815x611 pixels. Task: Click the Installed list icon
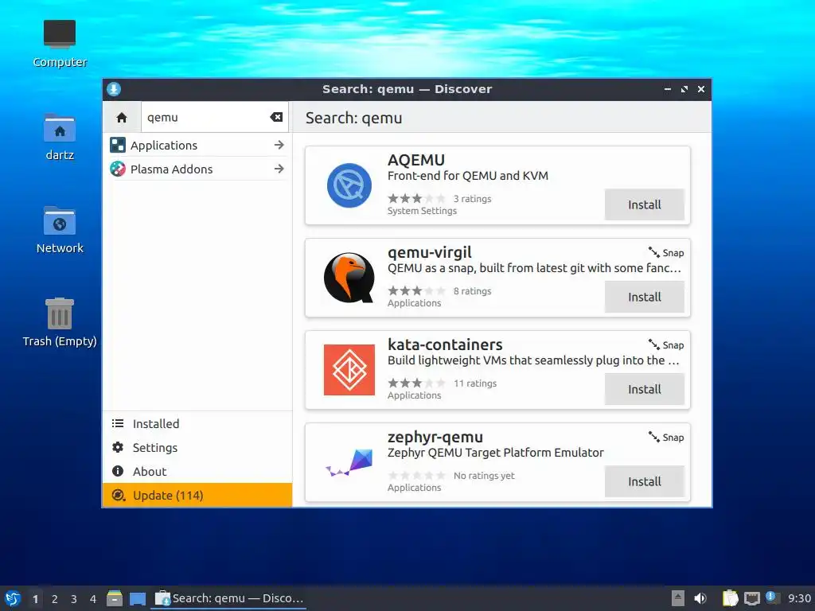[x=118, y=423]
